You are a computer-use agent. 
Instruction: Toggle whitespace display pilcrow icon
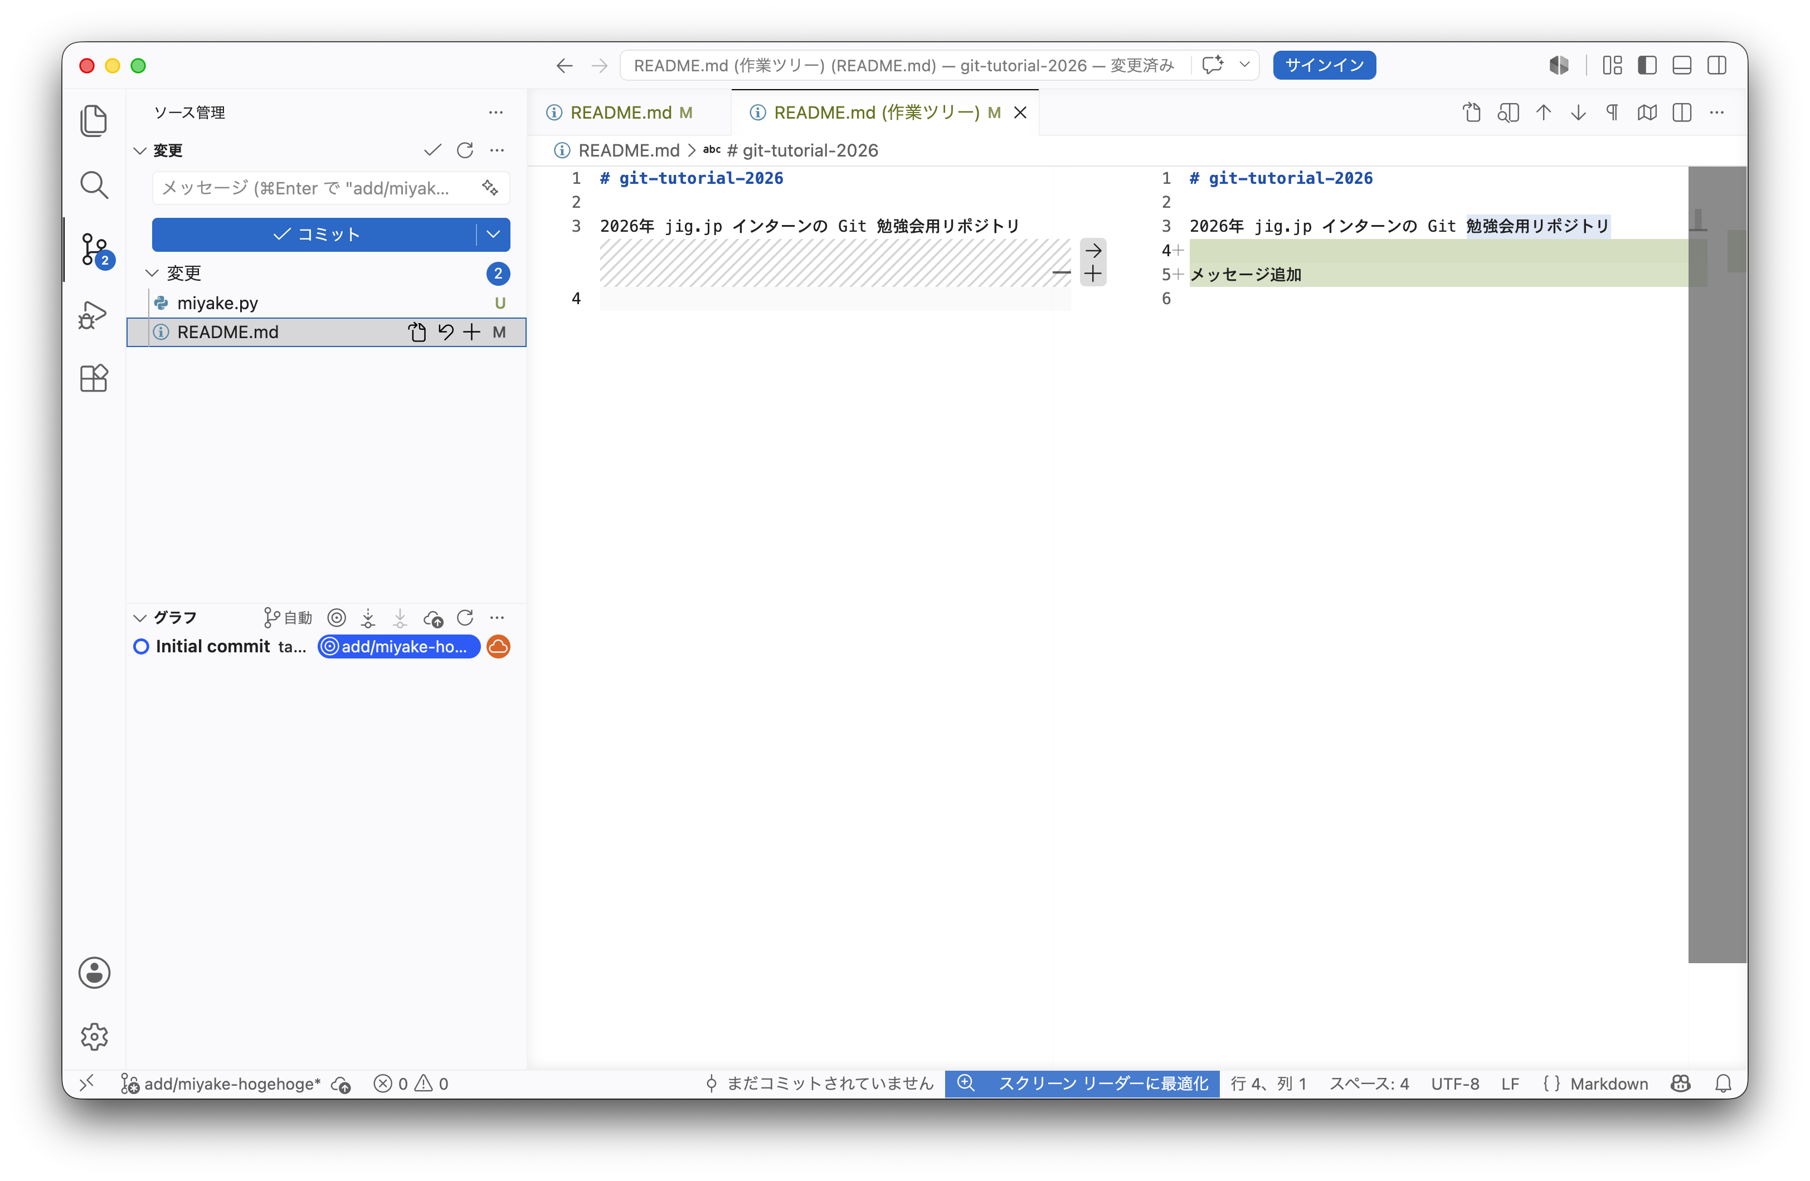coord(1612,113)
